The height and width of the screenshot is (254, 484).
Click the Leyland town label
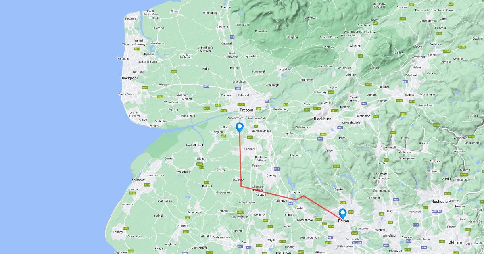pyautogui.click(x=249, y=149)
